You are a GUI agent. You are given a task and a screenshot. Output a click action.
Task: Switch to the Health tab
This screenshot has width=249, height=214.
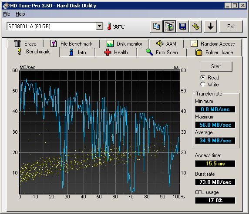116,52
